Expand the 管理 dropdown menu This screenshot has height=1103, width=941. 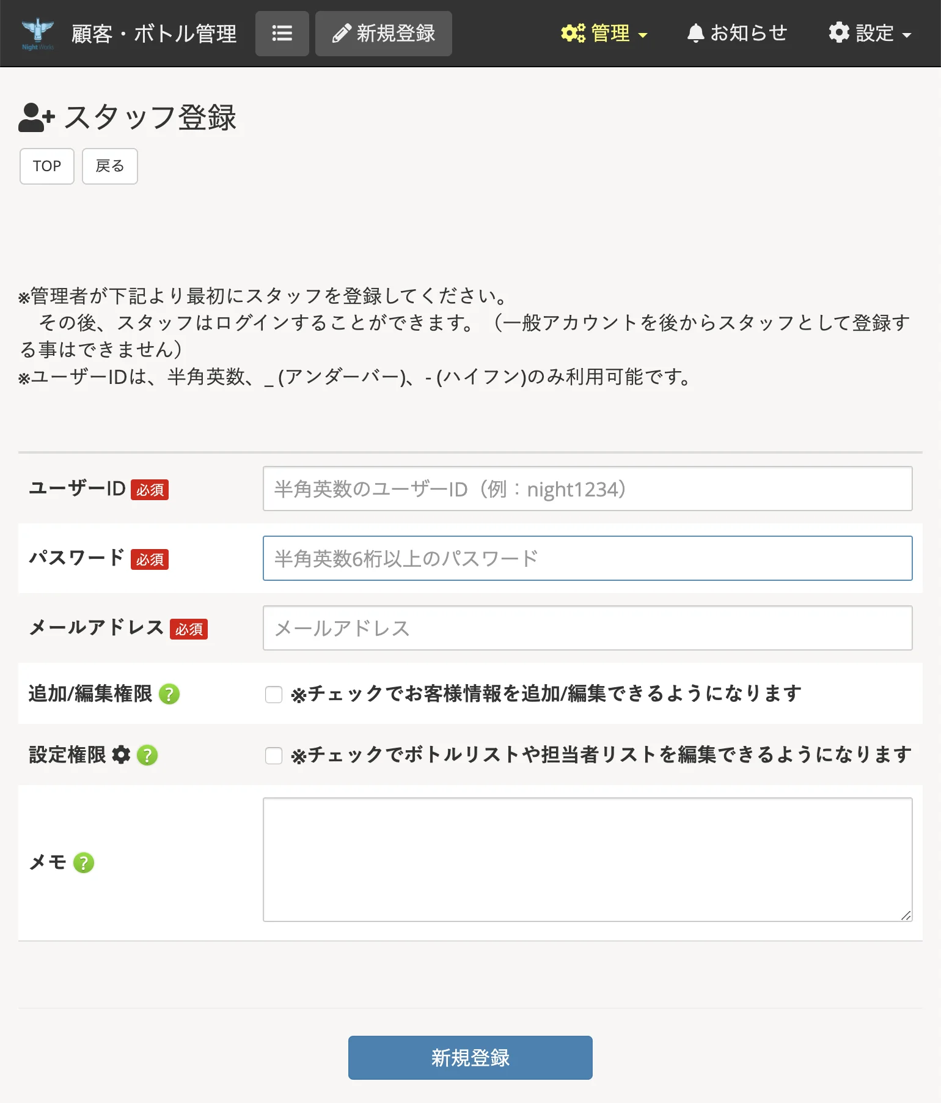tap(604, 33)
